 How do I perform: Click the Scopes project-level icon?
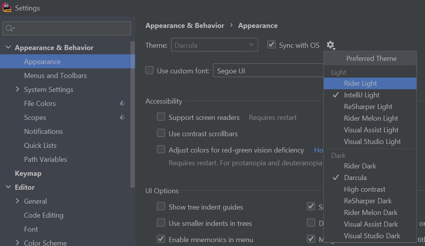(x=122, y=117)
